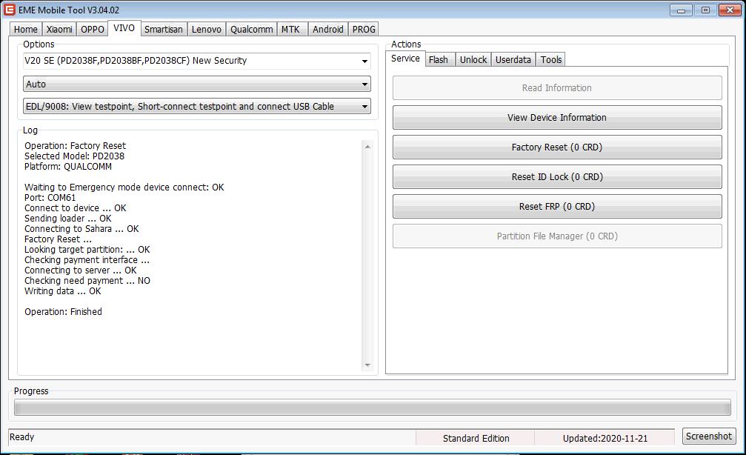Click 'Checking need payment ... NO' line
Viewport: 746px width, 455px height.
[87, 281]
